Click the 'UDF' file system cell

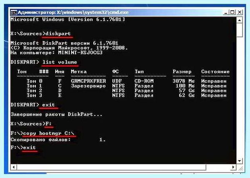pos(117,81)
